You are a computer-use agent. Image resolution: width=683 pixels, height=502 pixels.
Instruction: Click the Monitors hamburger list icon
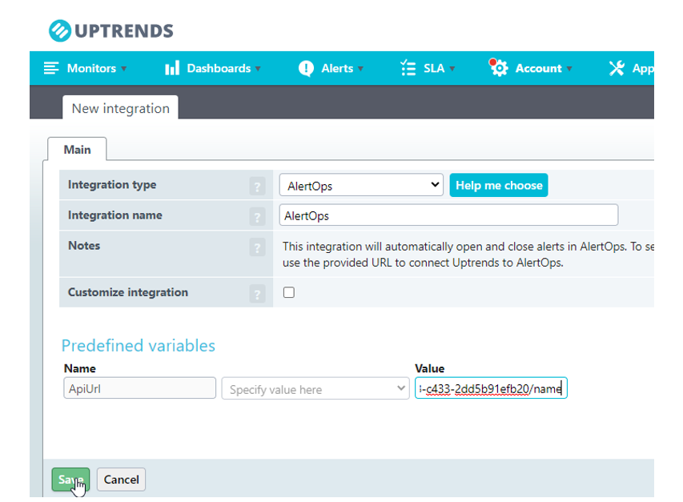(x=51, y=68)
